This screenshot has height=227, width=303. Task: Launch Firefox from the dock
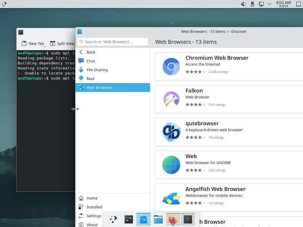173,220
